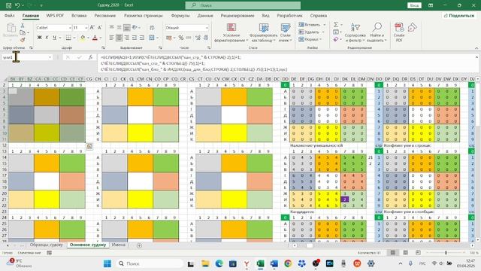Expand the Name Box dropdown arrow

click(x=50, y=57)
